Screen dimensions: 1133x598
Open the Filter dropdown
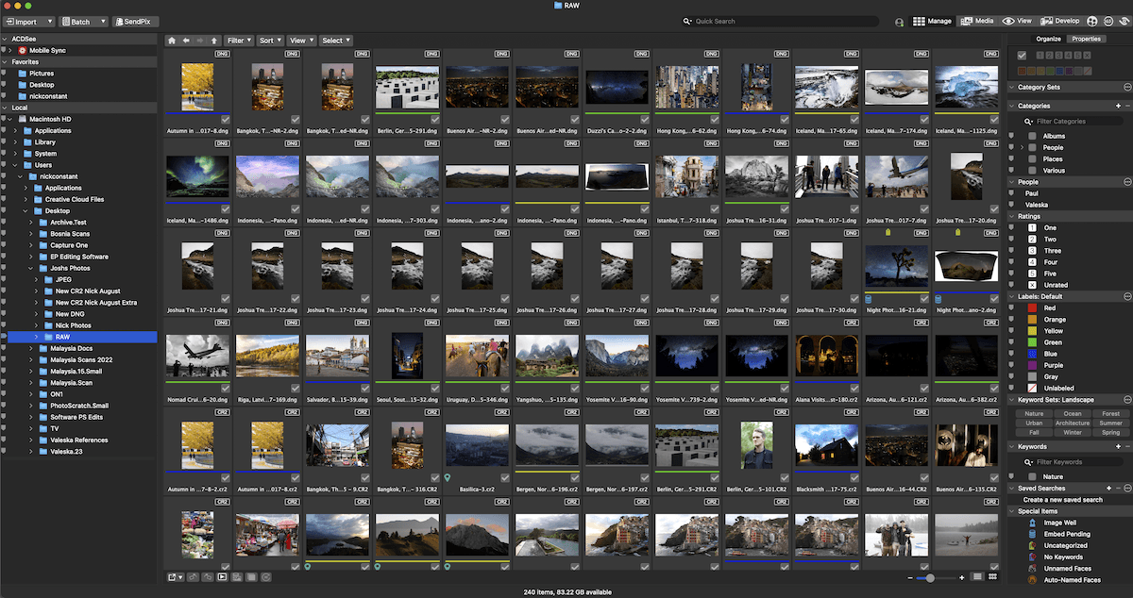click(236, 41)
